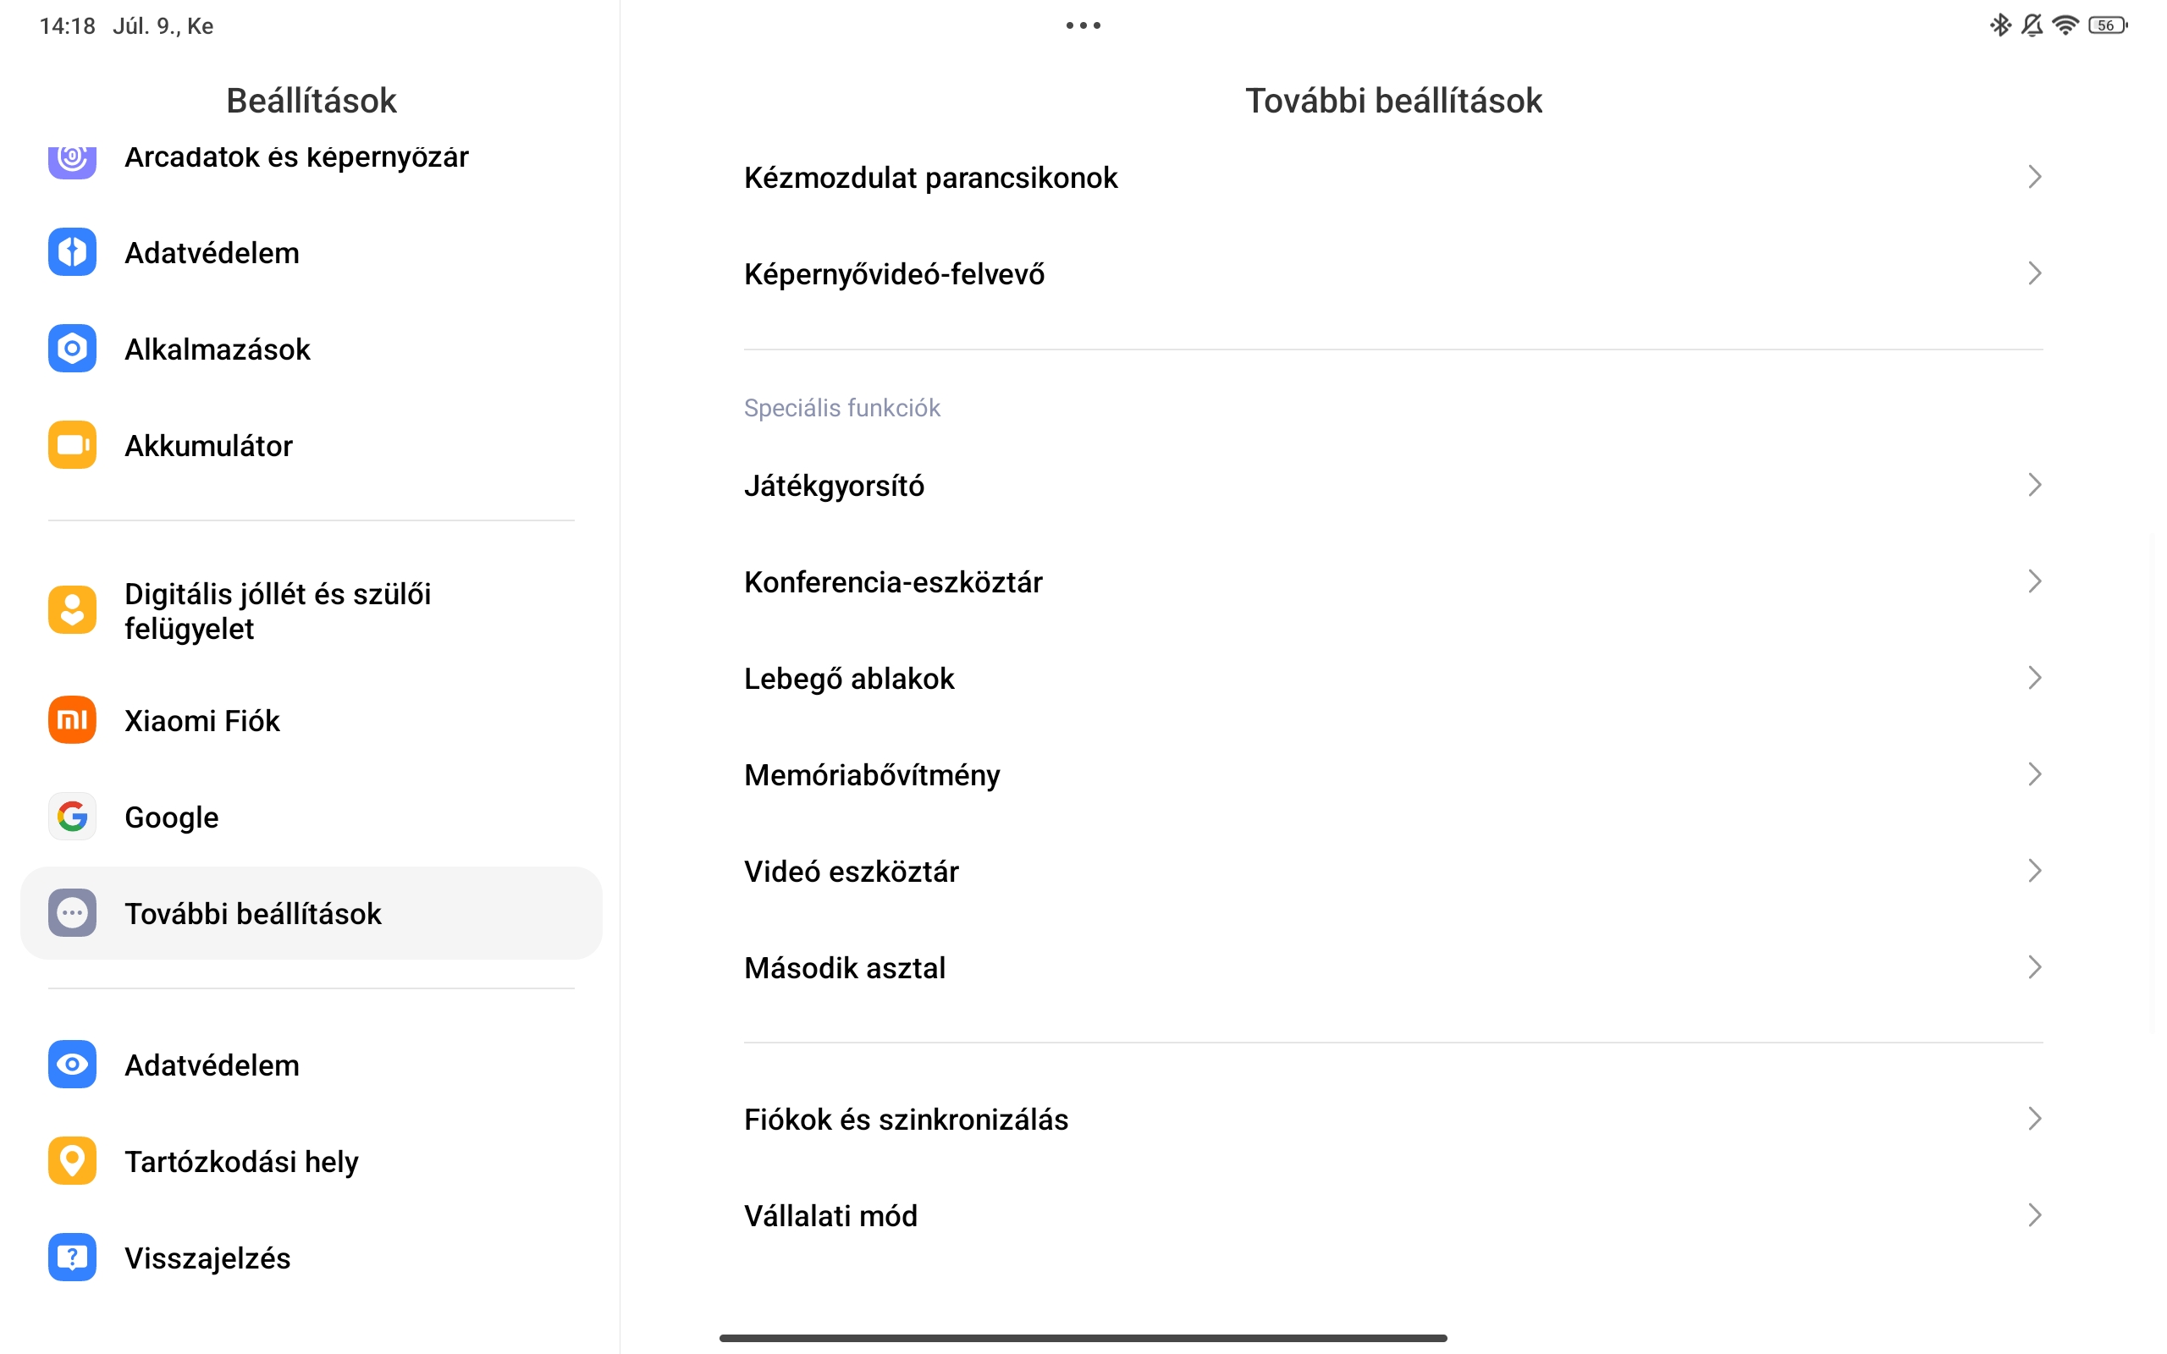
Task: Open the Adatvédelem shield icon entry
Action: 72,252
